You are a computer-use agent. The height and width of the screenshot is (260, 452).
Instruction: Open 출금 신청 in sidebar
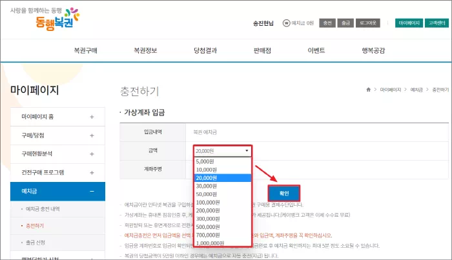pos(36,243)
